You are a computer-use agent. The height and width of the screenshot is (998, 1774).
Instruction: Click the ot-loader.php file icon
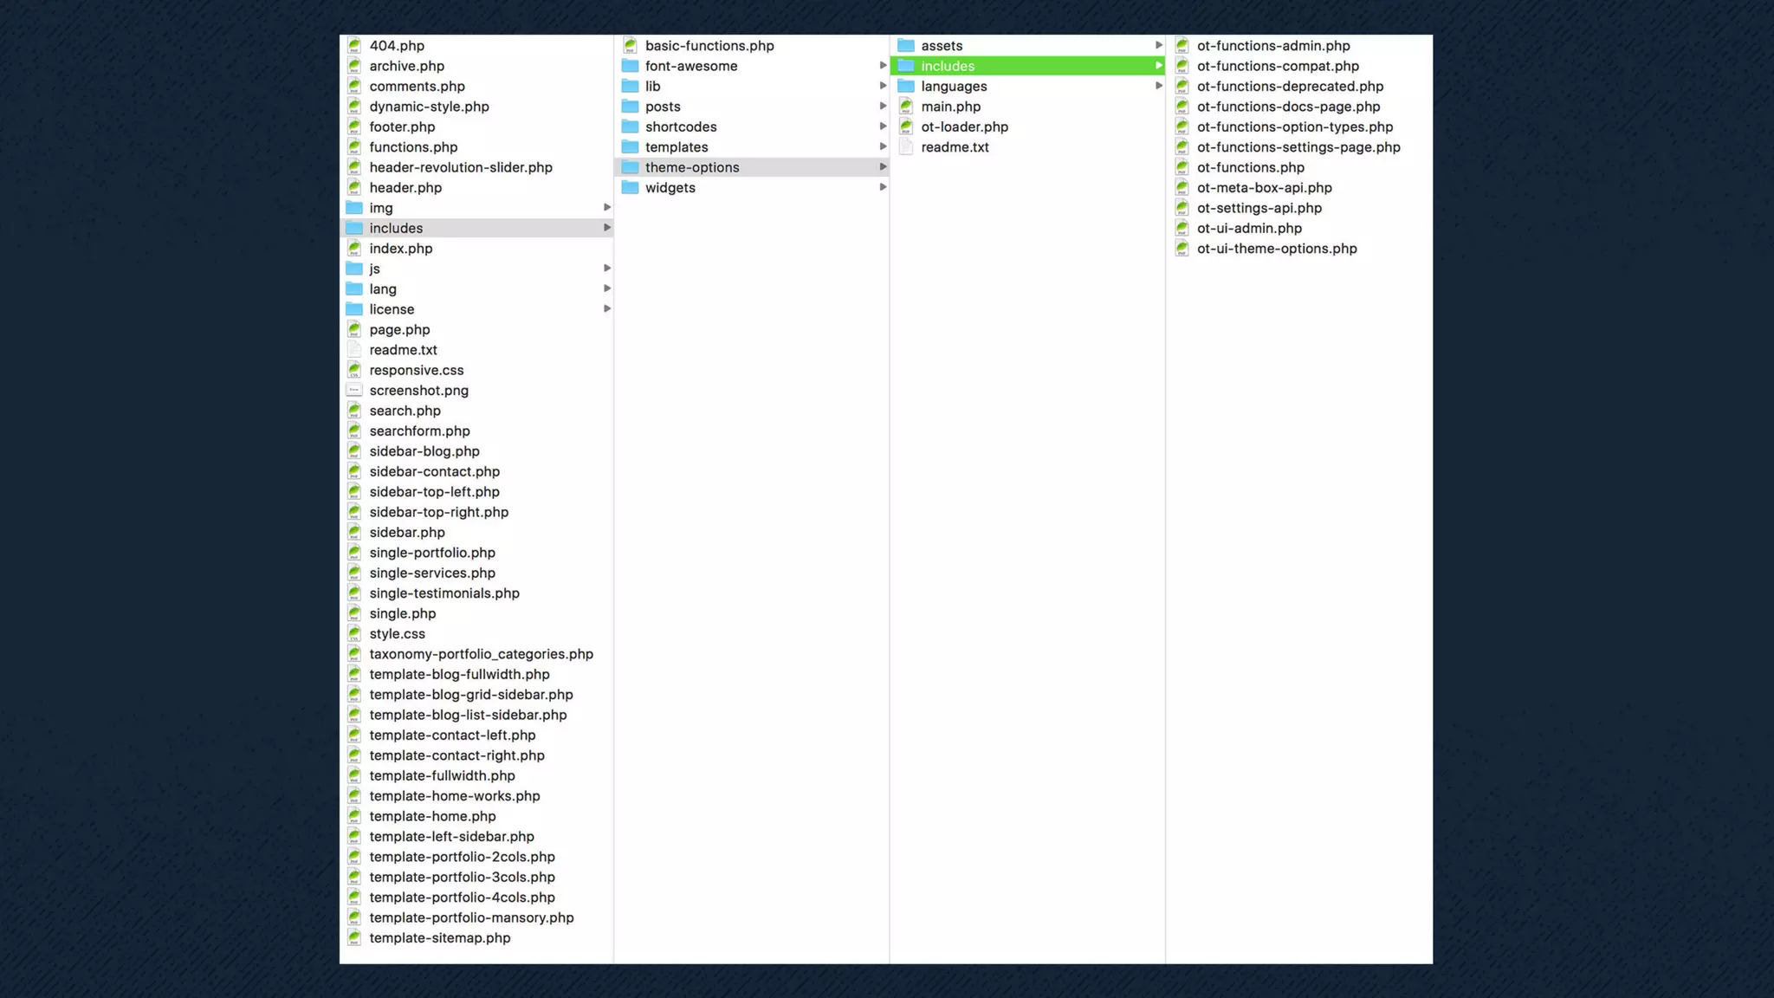pos(906,127)
